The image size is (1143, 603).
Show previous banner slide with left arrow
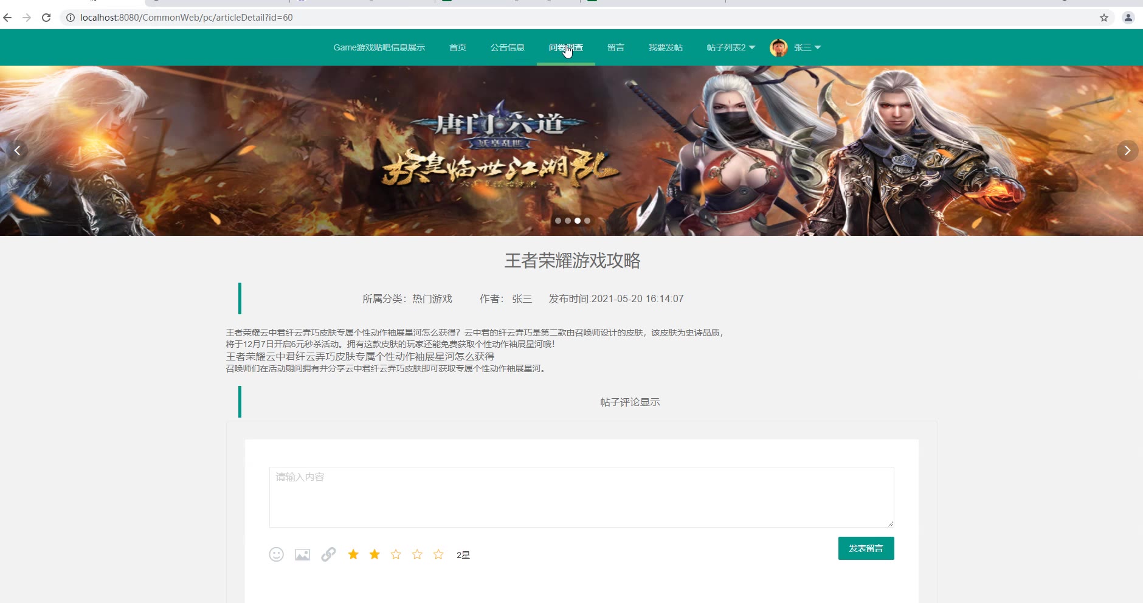(17, 151)
